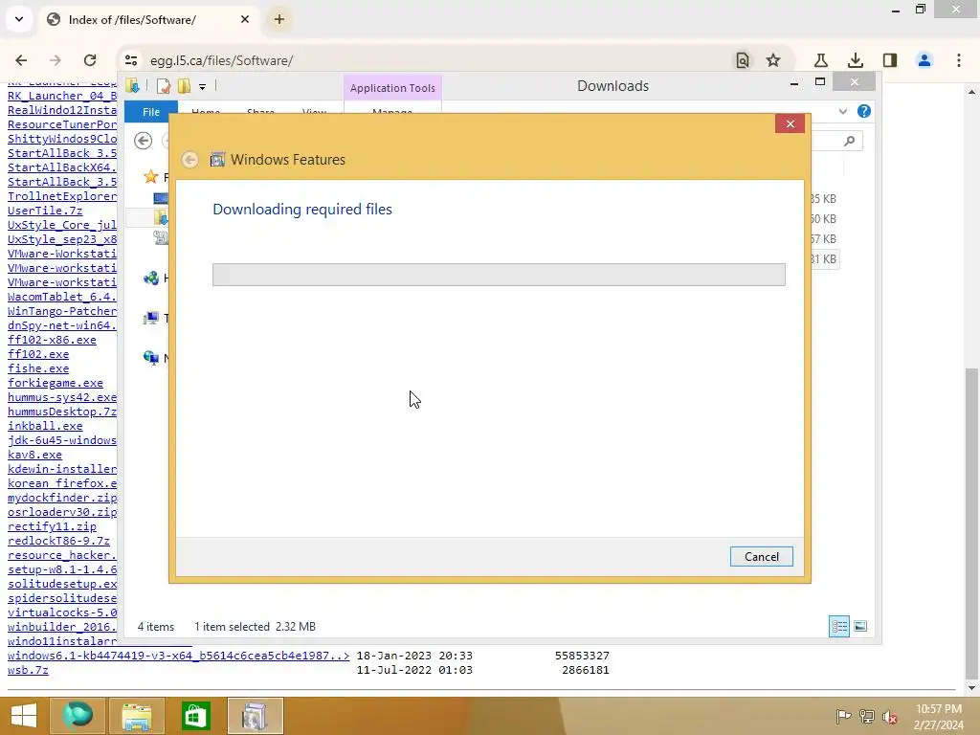Open forkiegame.exe link
980x735 pixels.
pyautogui.click(x=55, y=383)
